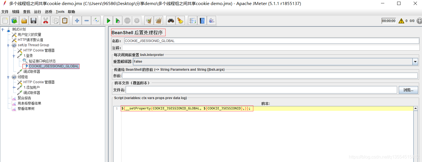Screen dimensions: 422x162
Task: Collapse the 1.登录 sampler node handle
Action: tap(14, 56)
